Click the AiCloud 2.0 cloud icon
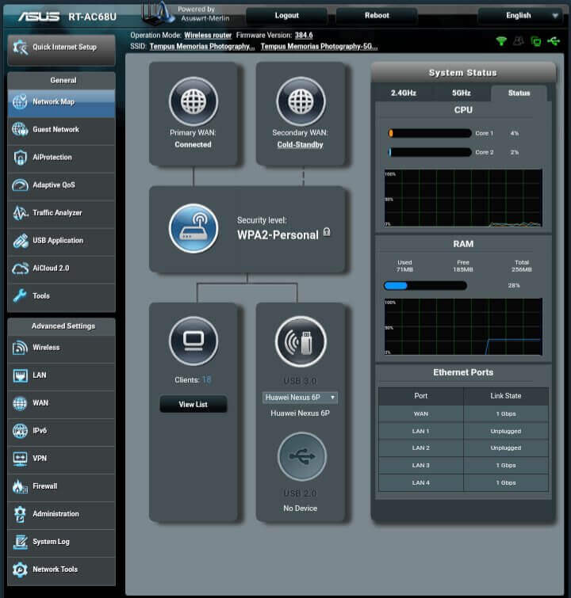The width and height of the screenshot is (571, 598). click(x=20, y=269)
